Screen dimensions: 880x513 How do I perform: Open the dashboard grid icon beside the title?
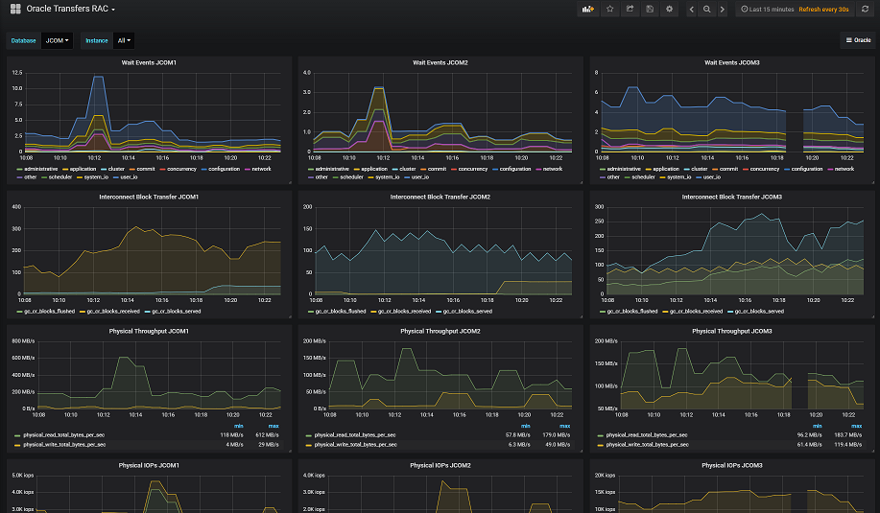point(15,9)
